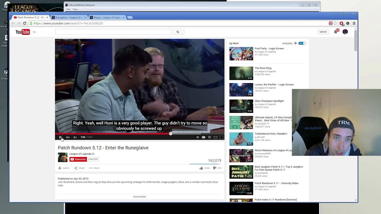Open the player settings gear
Screen dimensions: 381x214
[x=210, y=137]
